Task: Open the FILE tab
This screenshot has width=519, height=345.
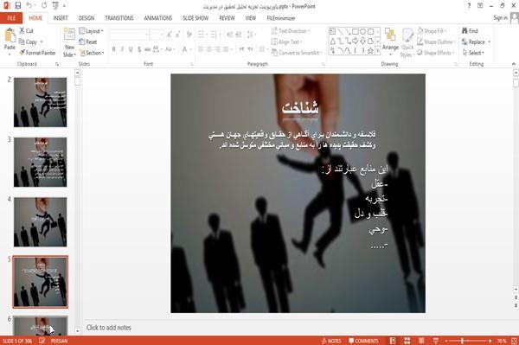Action: point(11,18)
